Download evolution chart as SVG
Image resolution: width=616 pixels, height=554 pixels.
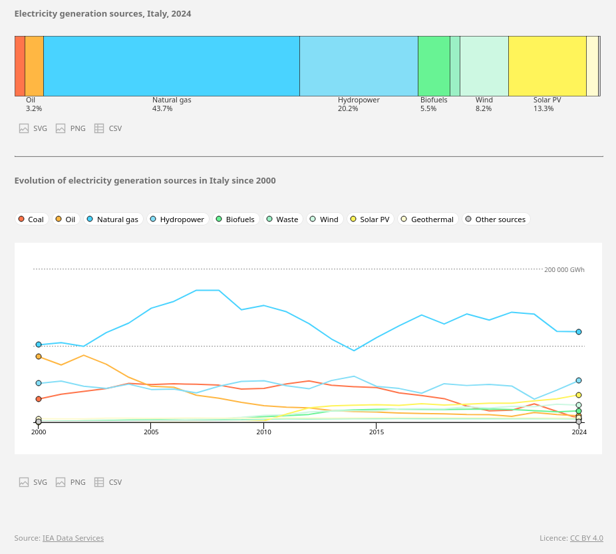point(33,482)
